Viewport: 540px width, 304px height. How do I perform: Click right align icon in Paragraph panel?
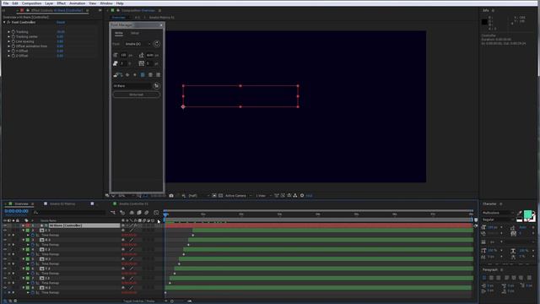tap(499, 278)
